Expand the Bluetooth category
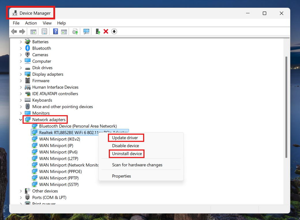The width and height of the screenshot is (300, 220). (x=21, y=48)
